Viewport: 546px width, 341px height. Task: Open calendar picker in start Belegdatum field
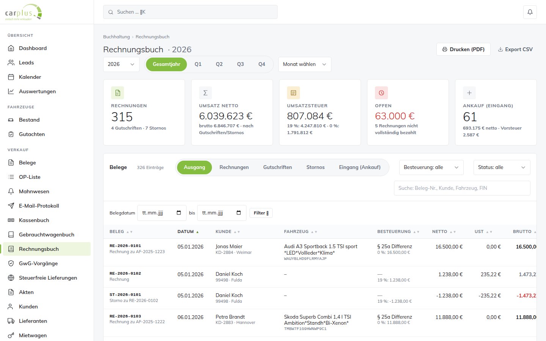(x=179, y=213)
